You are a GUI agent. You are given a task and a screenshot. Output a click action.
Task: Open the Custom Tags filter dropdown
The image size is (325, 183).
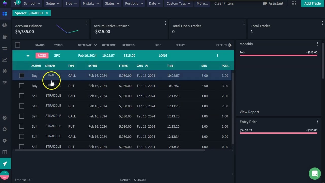tap(178, 3)
